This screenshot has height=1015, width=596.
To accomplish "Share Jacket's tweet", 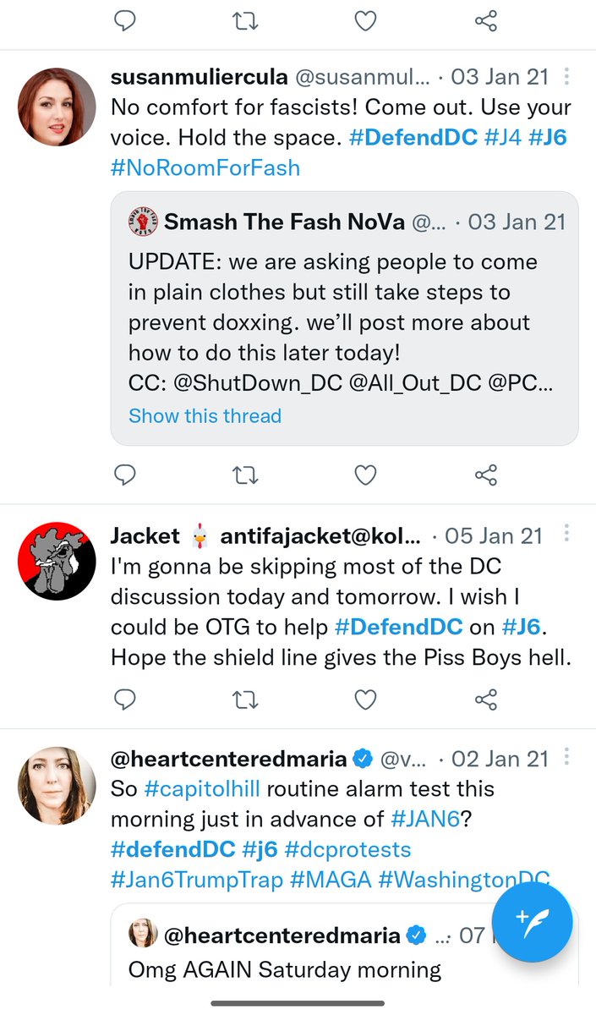I will pyautogui.click(x=485, y=699).
